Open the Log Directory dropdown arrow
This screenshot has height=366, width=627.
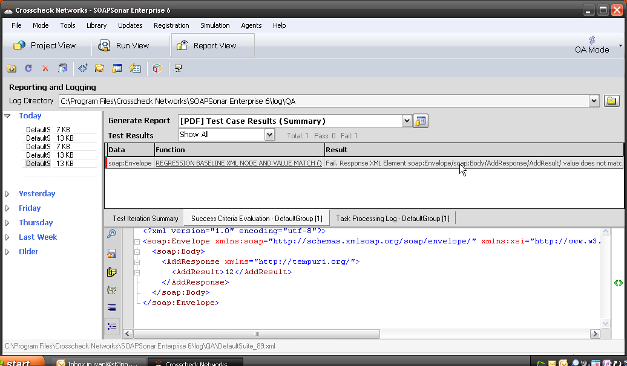click(594, 101)
